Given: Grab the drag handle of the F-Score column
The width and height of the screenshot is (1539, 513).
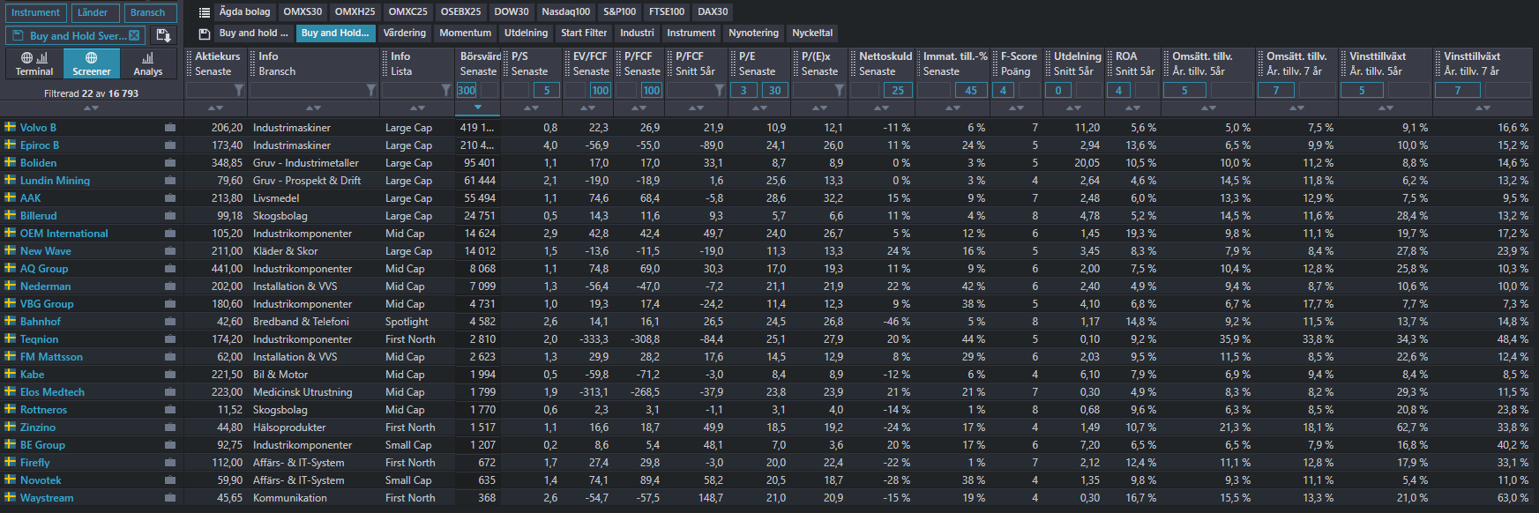Looking at the screenshot, I should click(x=995, y=63).
